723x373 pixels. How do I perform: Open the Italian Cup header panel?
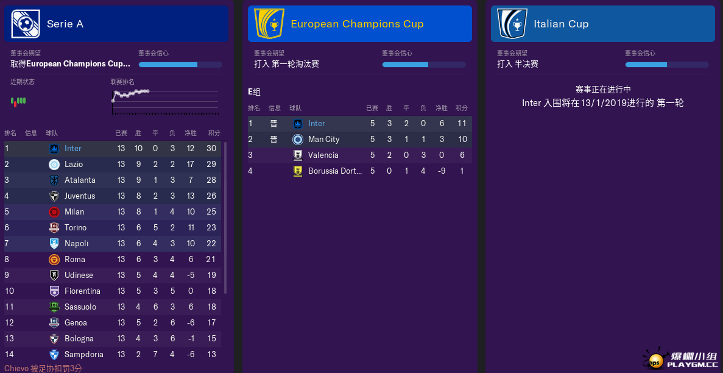pos(602,24)
